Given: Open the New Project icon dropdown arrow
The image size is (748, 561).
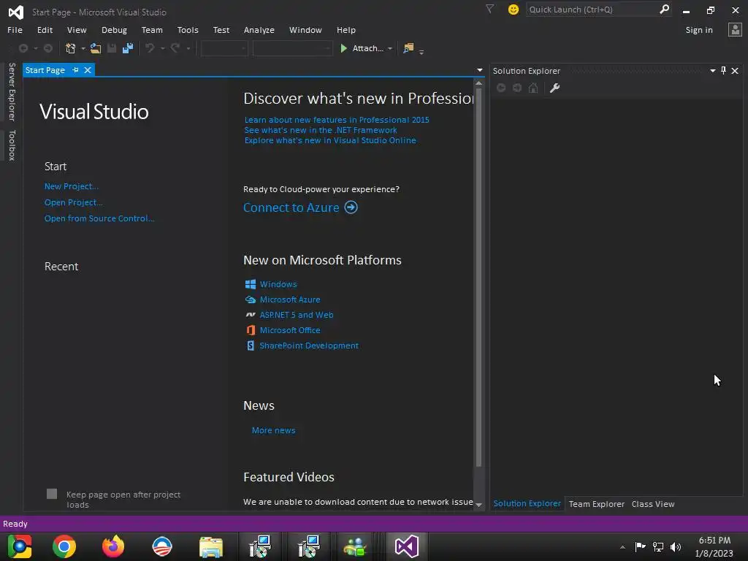Looking at the screenshot, I should [83, 49].
